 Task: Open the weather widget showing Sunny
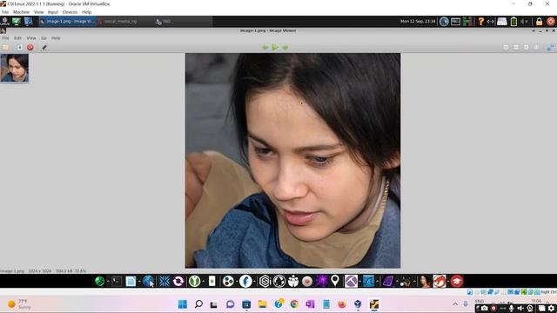(19, 304)
